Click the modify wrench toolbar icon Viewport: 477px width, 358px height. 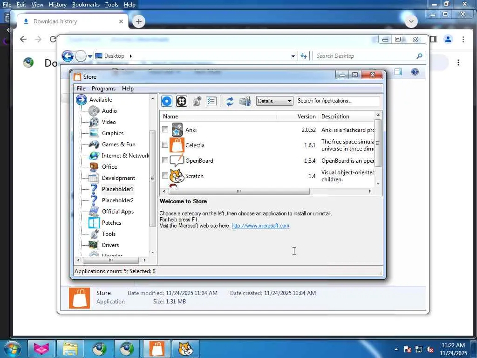click(197, 101)
